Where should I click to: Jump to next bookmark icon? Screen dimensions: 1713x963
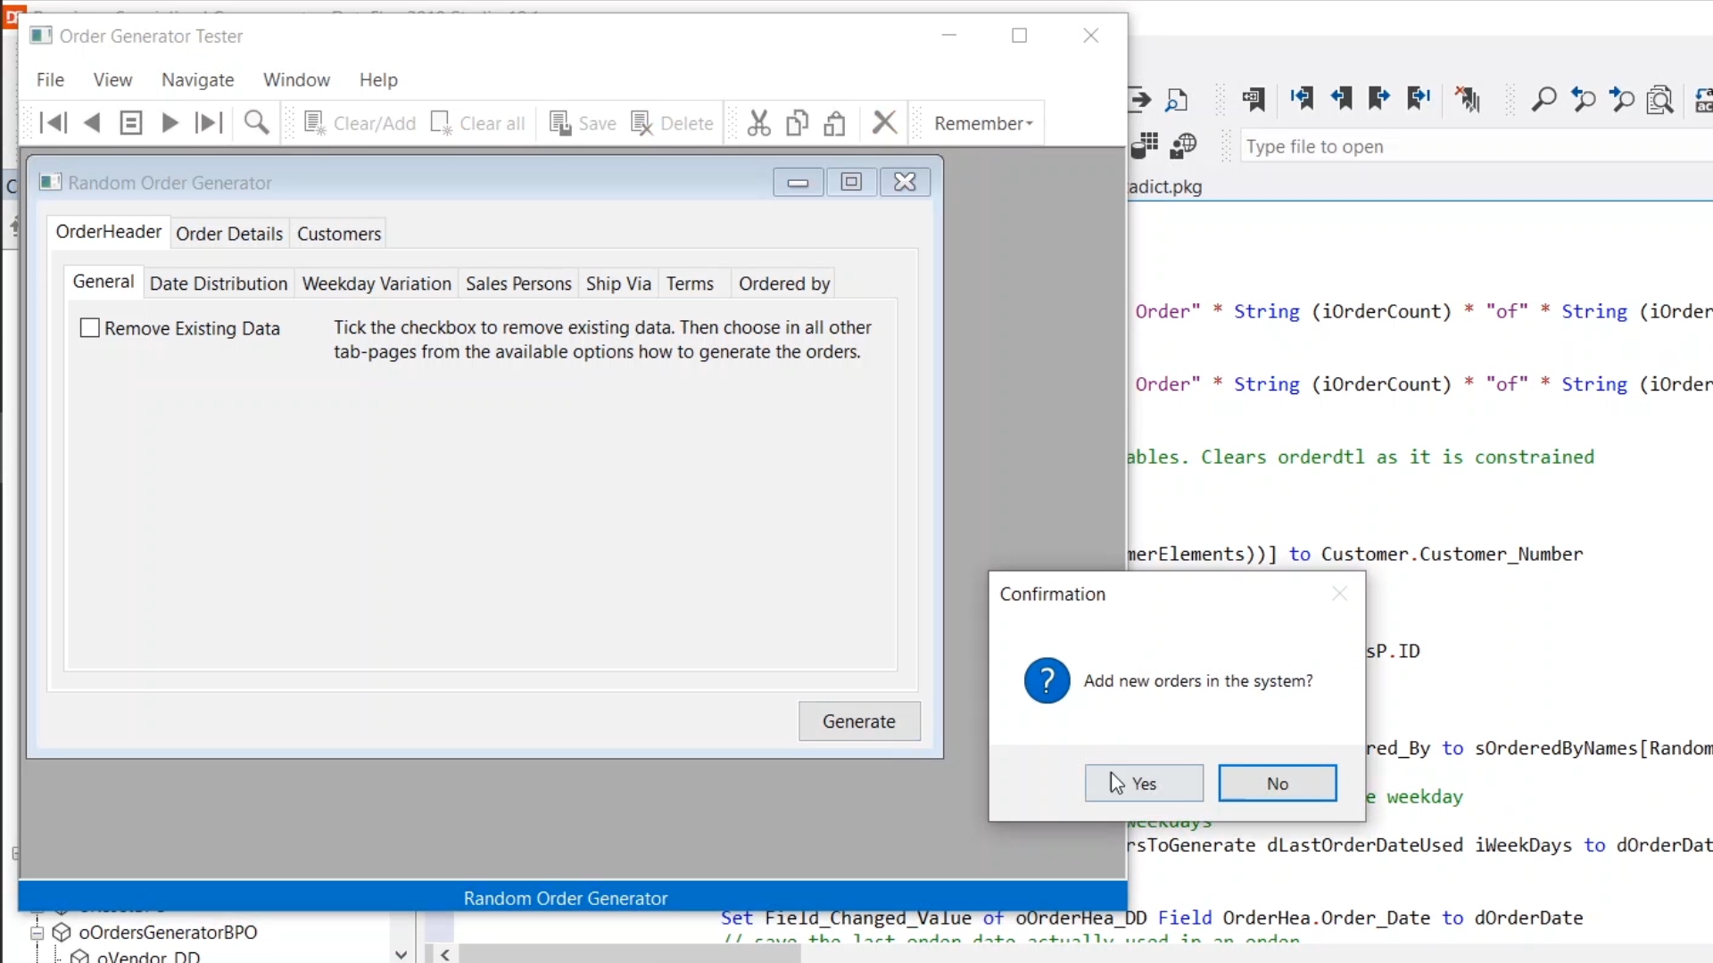click(x=1379, y=99)
